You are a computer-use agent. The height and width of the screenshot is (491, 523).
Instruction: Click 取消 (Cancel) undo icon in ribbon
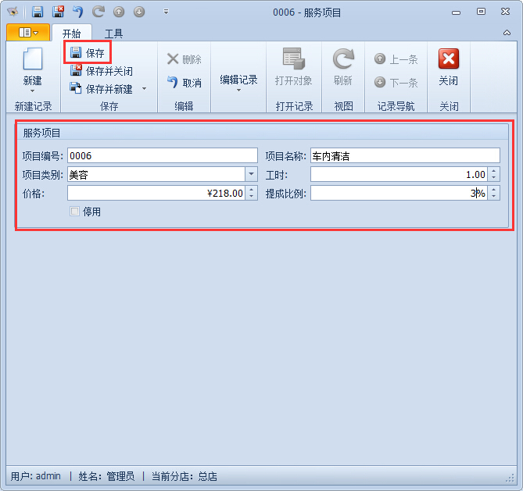click(x=184, y=82)
